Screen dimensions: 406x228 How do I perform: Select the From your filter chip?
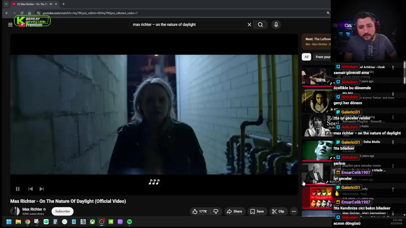322,57
